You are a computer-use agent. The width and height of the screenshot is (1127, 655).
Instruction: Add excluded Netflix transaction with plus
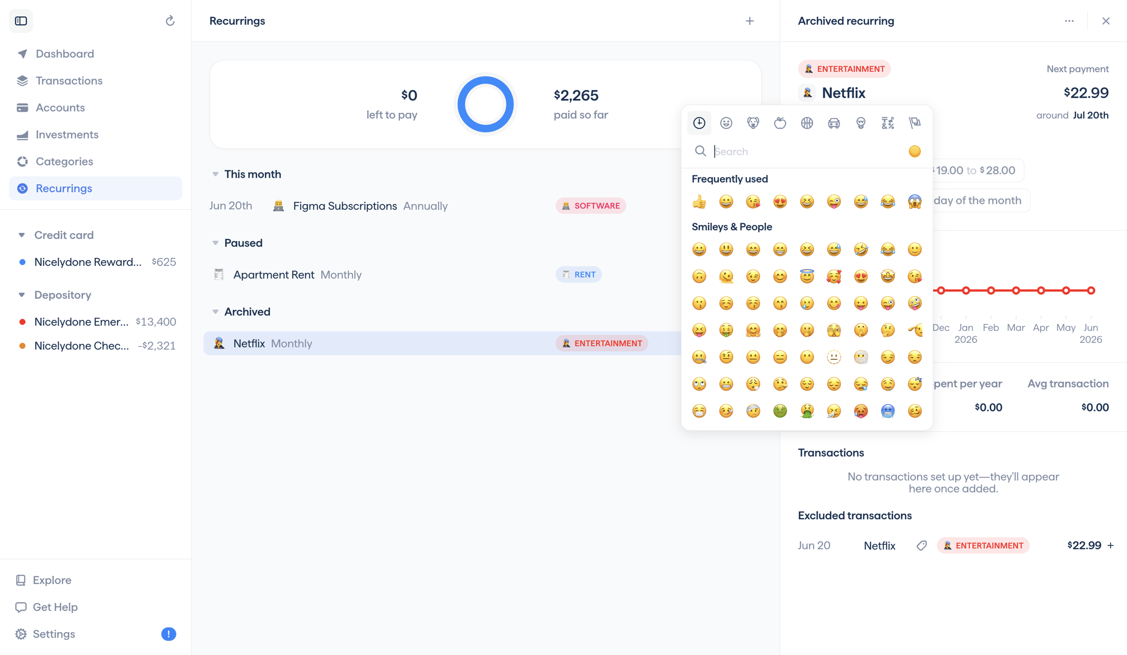pos(1111,545)
